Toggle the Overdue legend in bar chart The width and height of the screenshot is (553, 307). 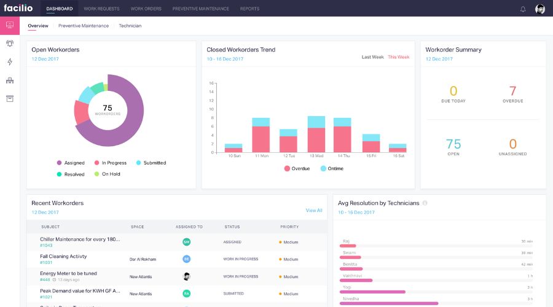297,168
